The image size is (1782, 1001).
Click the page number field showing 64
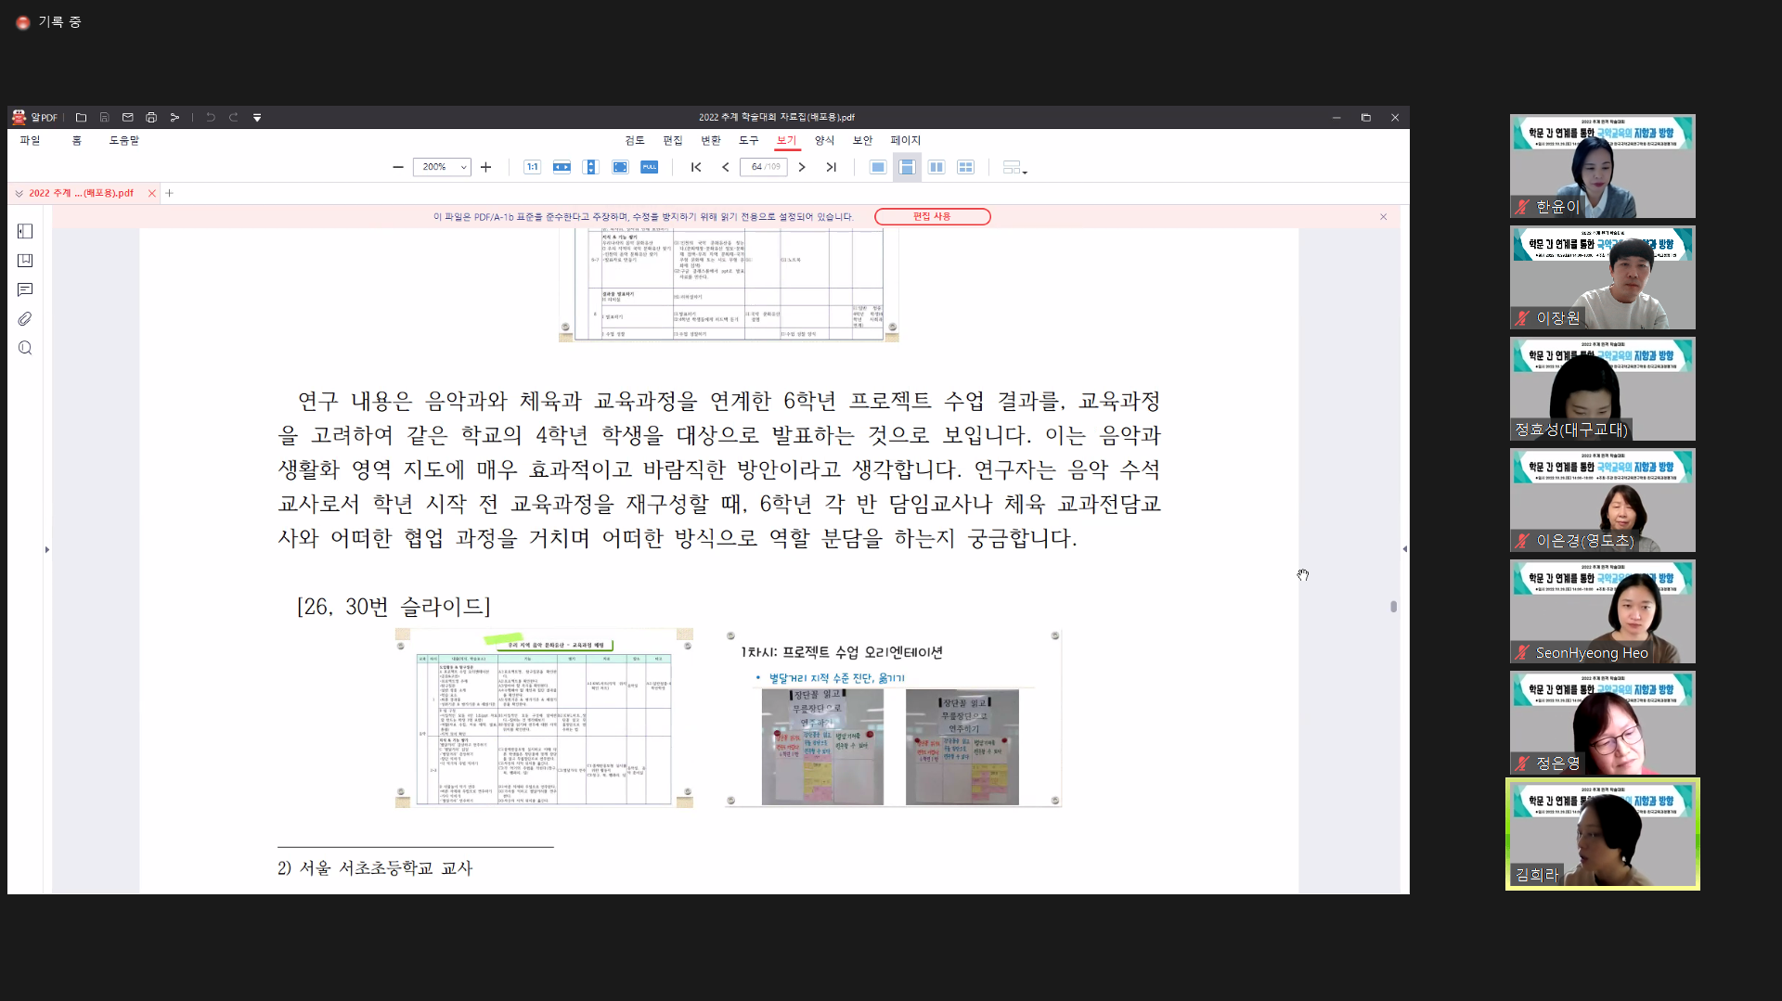pyautogui.click(x=764, y=168)
